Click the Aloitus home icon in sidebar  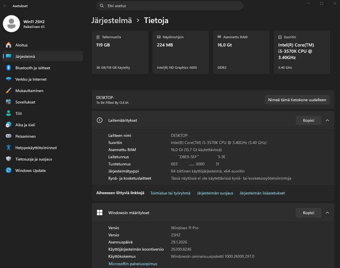click(x=9, y=45)
